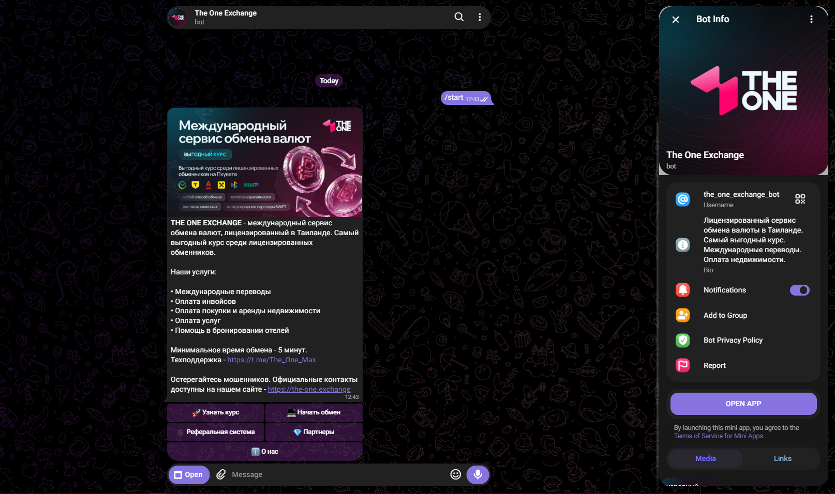Click the Notifications bell icon

tap(683, 290)
